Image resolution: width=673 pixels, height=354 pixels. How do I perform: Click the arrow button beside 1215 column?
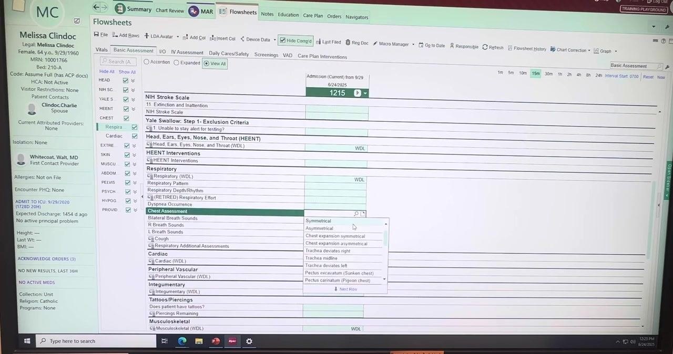tap(358, 93)
